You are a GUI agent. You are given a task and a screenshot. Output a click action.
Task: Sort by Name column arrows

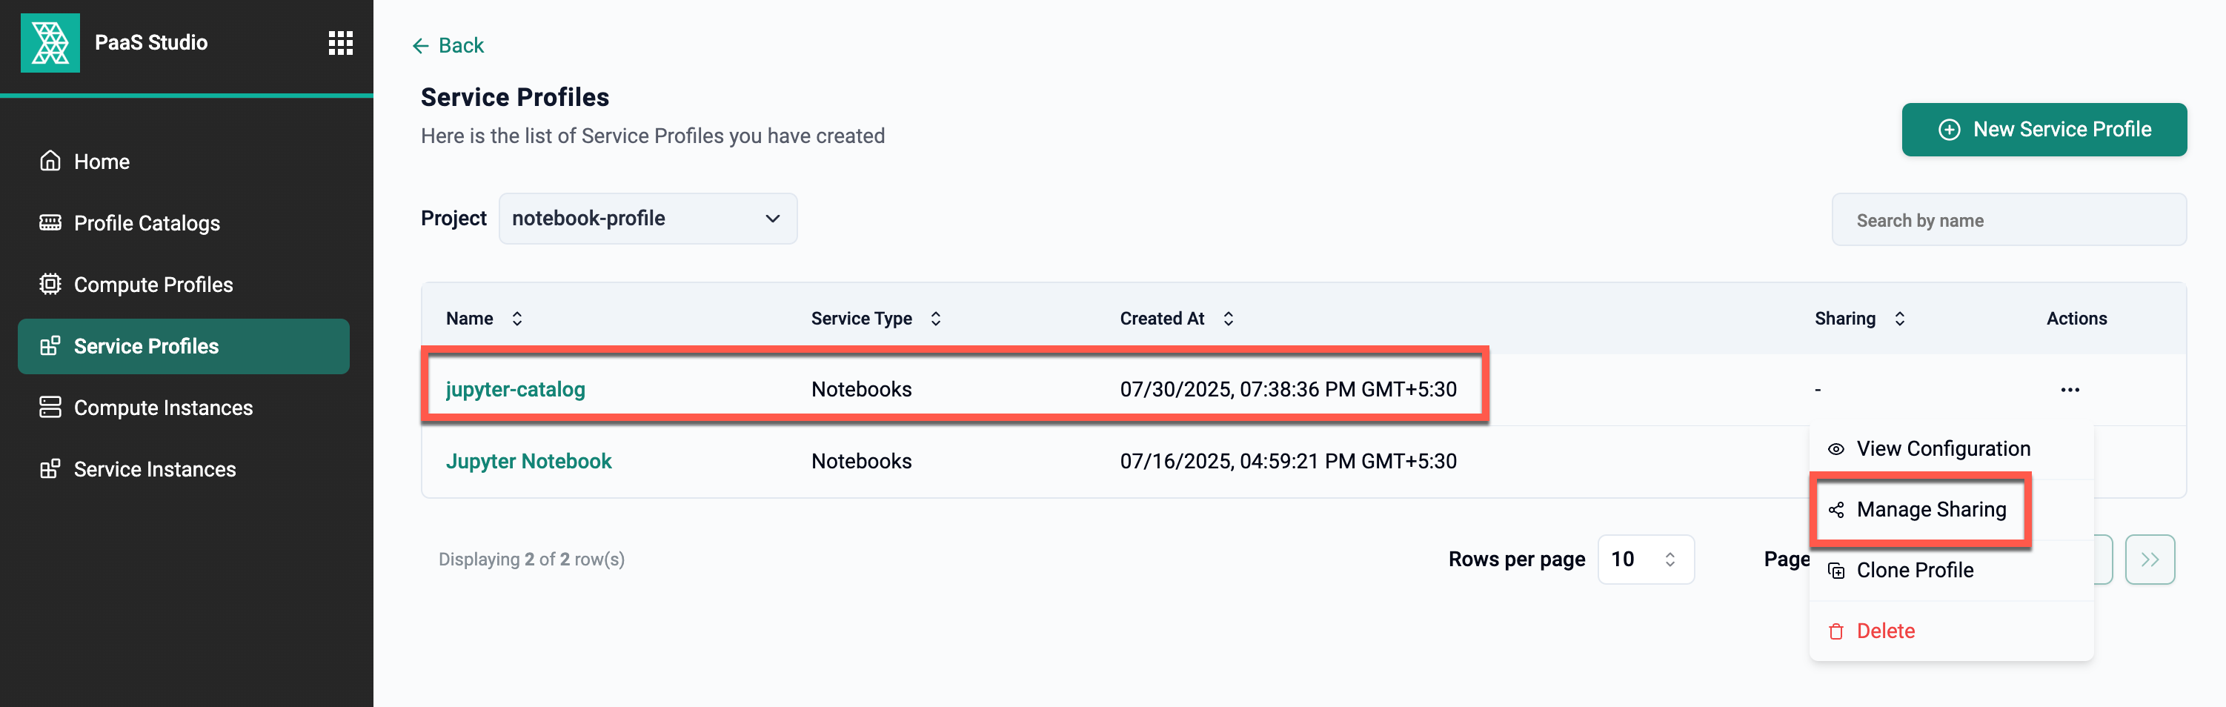click(x=516, y=318)
